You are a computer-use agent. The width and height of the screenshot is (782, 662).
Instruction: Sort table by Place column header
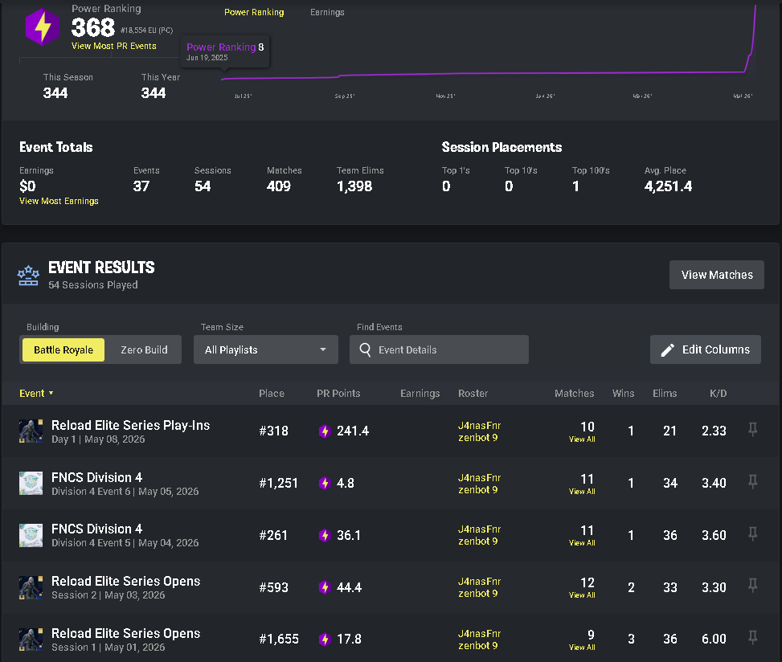point(272,394)
